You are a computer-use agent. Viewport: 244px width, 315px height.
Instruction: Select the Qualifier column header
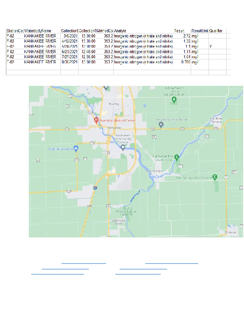216,31
